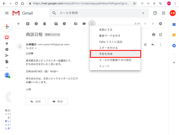
Task: Choose 予定を作成 menu item
Action: tap(115, 54)
